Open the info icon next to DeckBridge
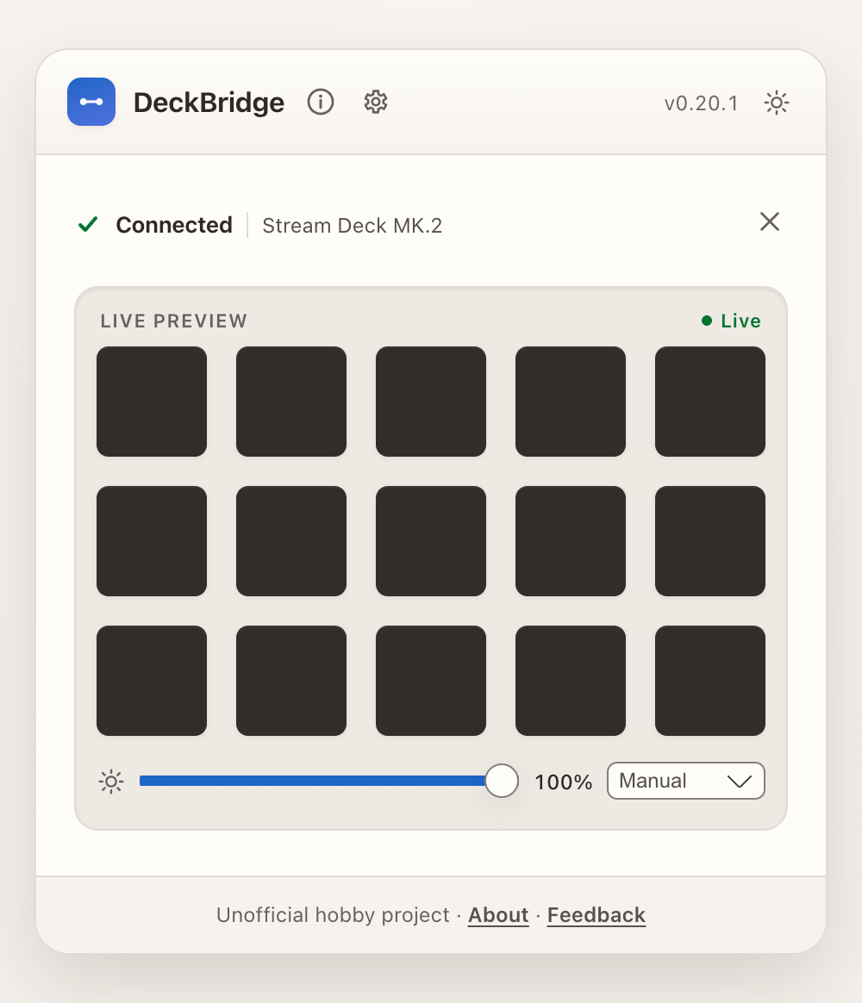Image resolution: width=862 pixels, height=1003 pixels. click(321, 102)
